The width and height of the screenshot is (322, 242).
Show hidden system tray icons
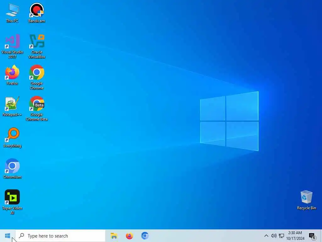pyautogui.click(x=266, y=236)
